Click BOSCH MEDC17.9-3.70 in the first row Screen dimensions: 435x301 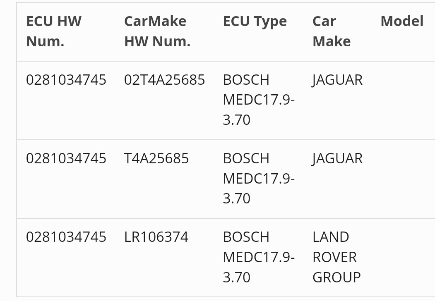pyautogui.click(x=259, y=100)
